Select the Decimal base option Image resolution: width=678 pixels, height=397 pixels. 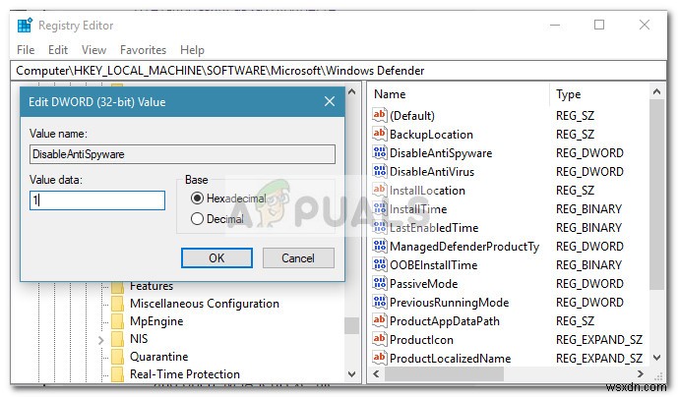(x=197, y=219)
